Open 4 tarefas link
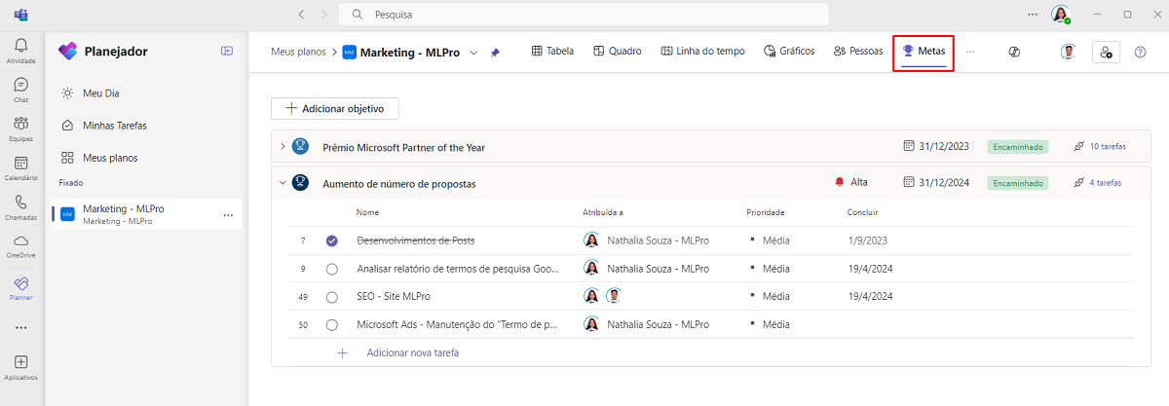Screen dimensions: 1169x406 (1105, 182)
